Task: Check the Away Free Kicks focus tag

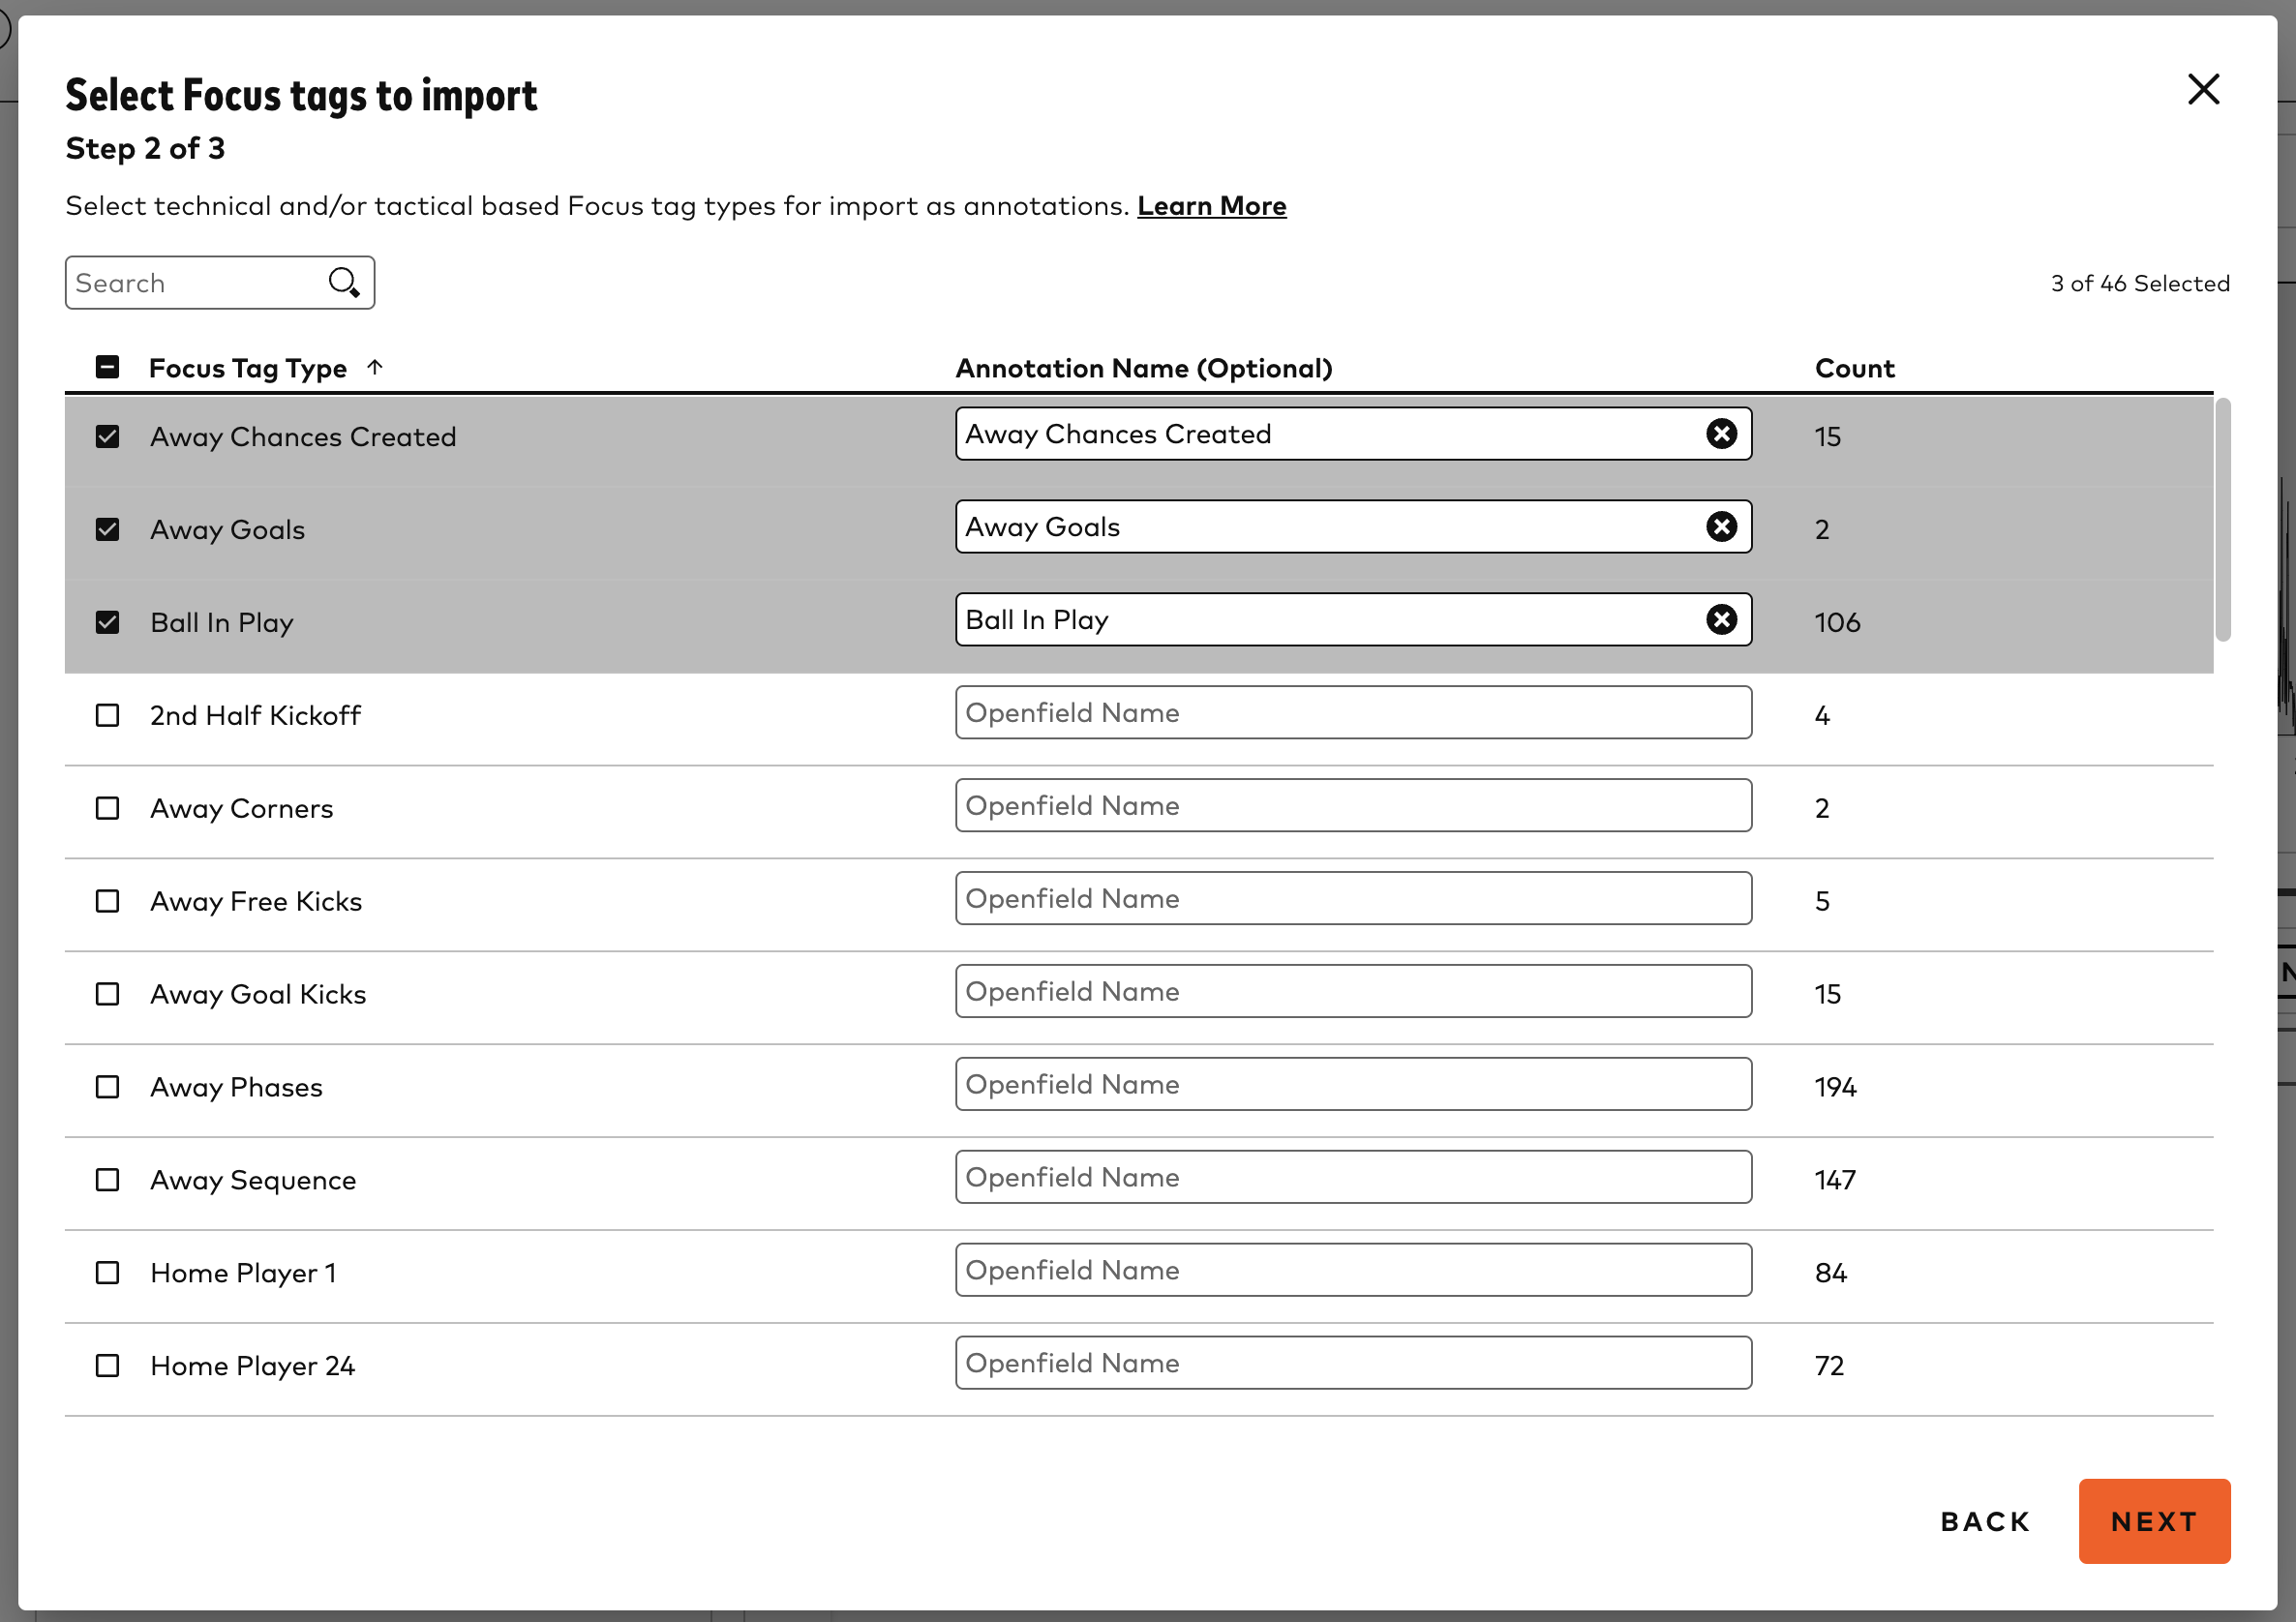Action: 107,901
